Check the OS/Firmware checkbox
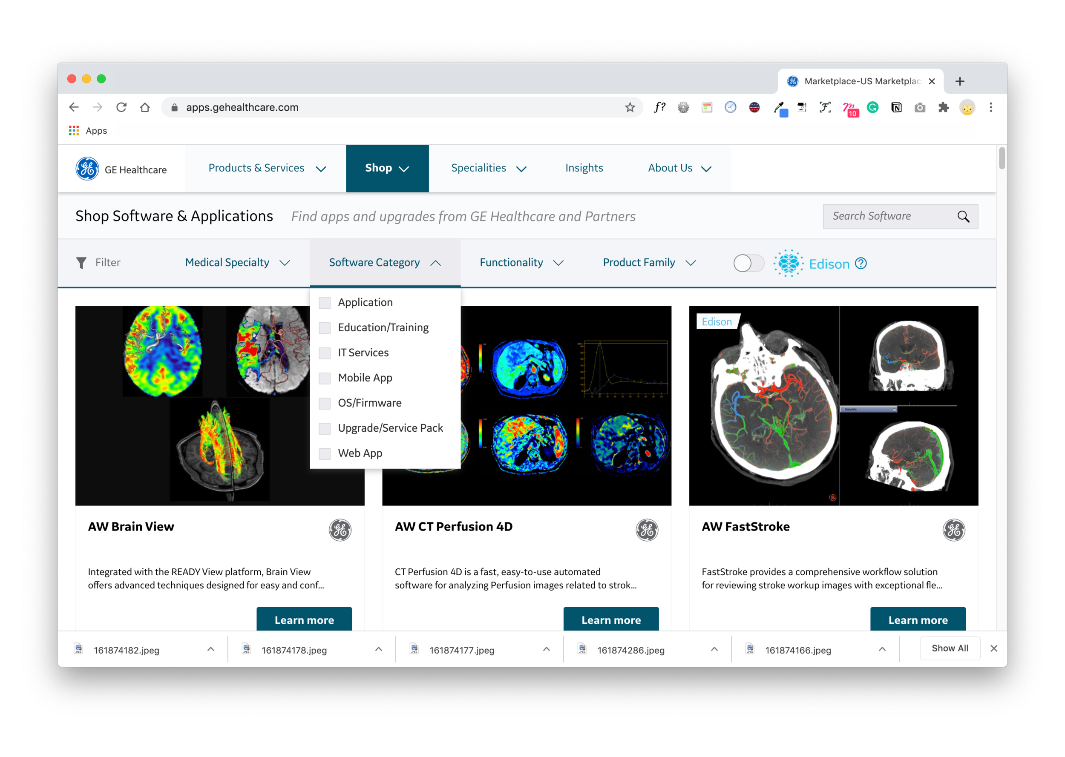 tap(325, 404)
